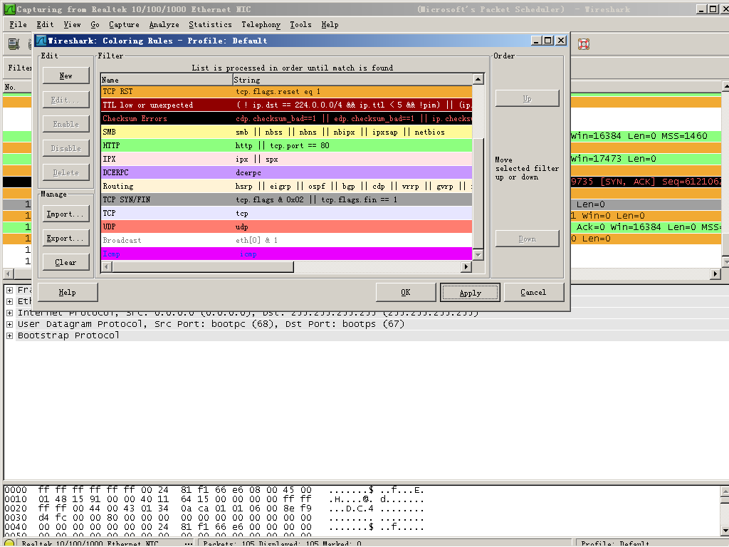
Task: Select the HTTP coloring rule
Action: (x=286, y=145)
